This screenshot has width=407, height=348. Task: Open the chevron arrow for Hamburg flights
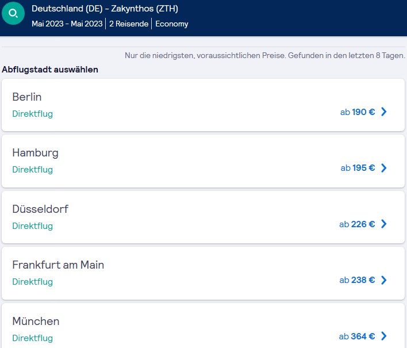(x=383, y=168)
